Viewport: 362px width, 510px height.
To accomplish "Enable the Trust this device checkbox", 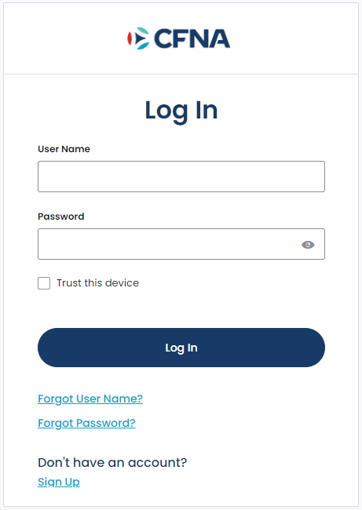I will 44,283.
